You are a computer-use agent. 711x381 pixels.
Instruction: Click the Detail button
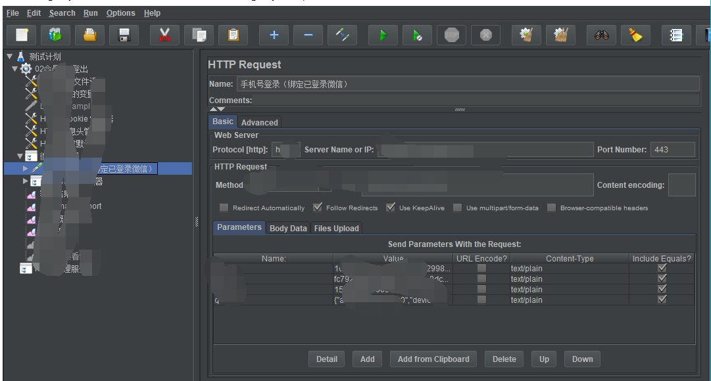click(326, 359)
